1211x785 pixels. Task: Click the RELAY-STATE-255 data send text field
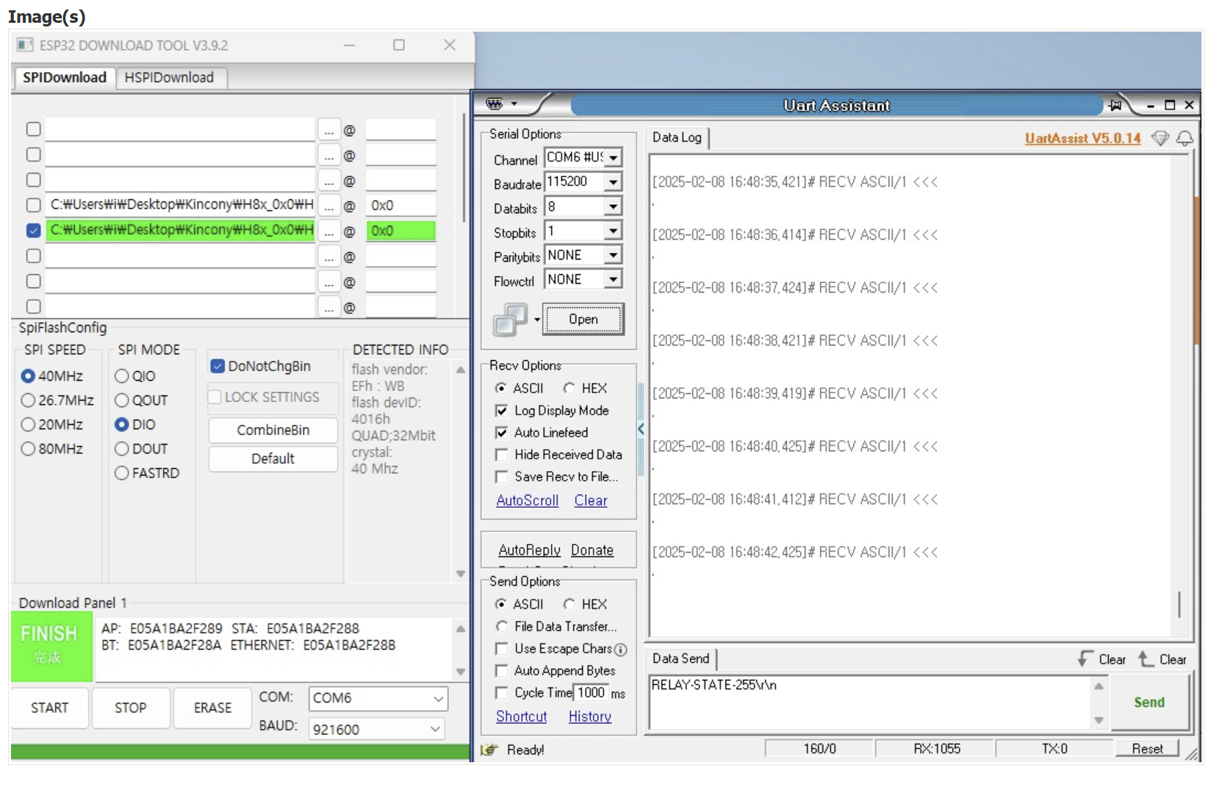click(x=867, y=701)
